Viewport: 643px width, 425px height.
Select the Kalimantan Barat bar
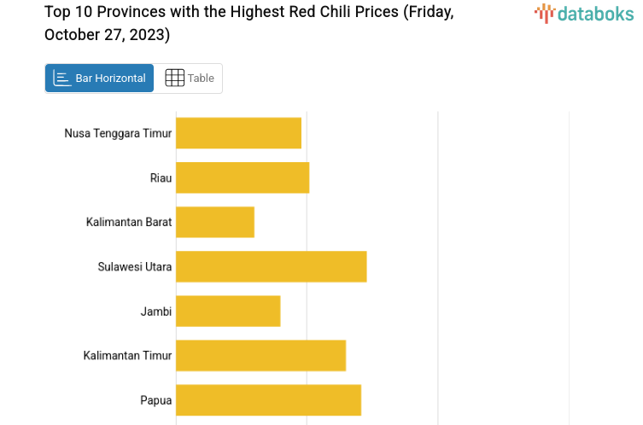pyautogui.click(x=215, y=222)
